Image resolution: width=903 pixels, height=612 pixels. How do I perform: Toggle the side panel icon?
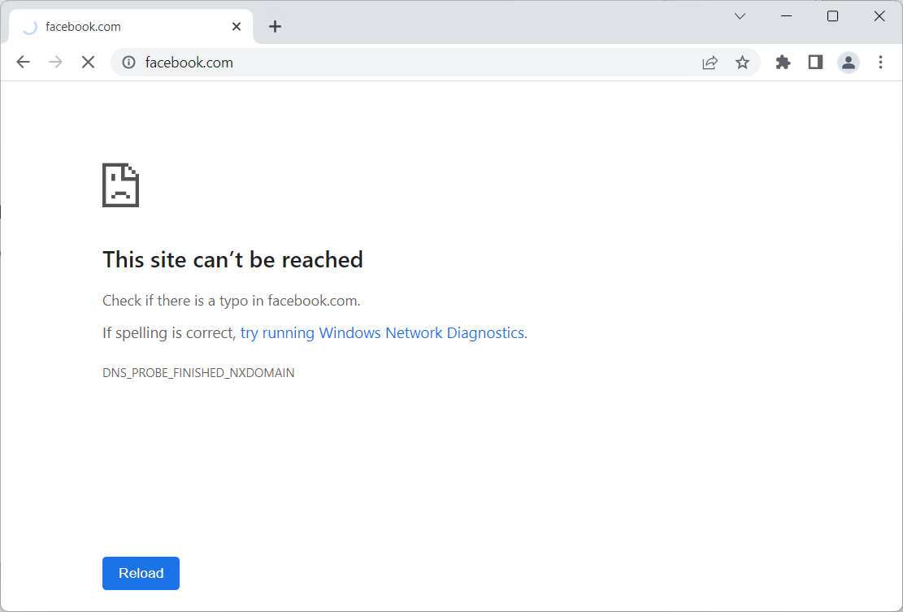[x=815, y=63]
